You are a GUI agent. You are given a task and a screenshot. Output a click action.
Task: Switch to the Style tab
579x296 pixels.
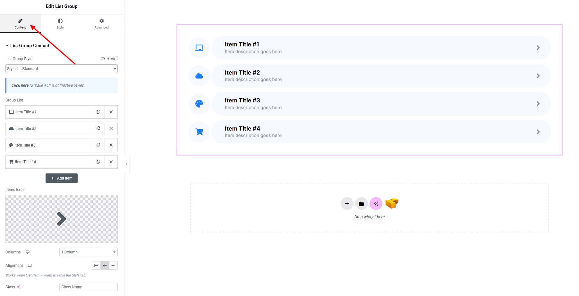[60, 24]
